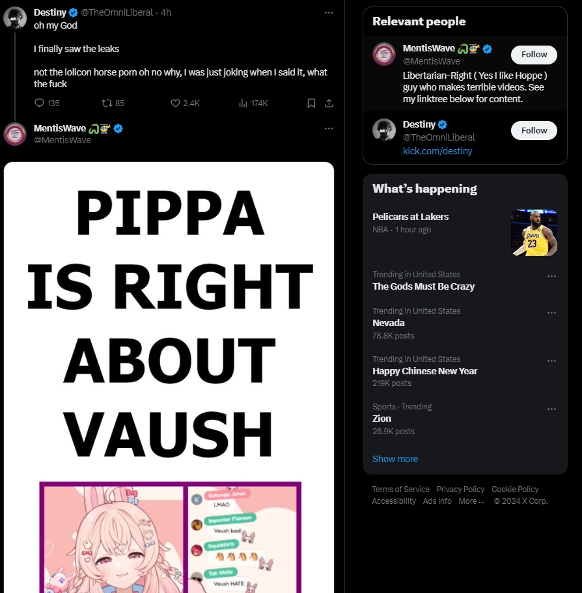Screen dimensions: 582x593
Task: Show more trending topics
Action: point(395,459)
